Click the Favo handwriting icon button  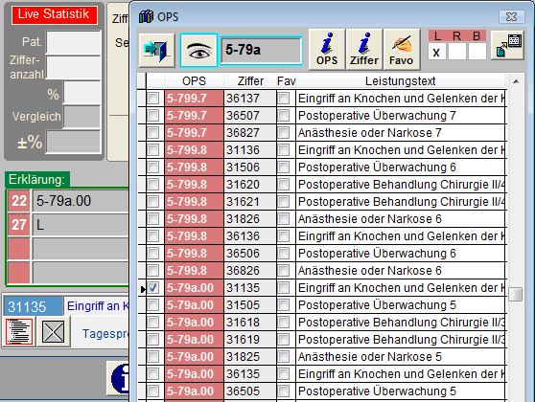(401, 50)
